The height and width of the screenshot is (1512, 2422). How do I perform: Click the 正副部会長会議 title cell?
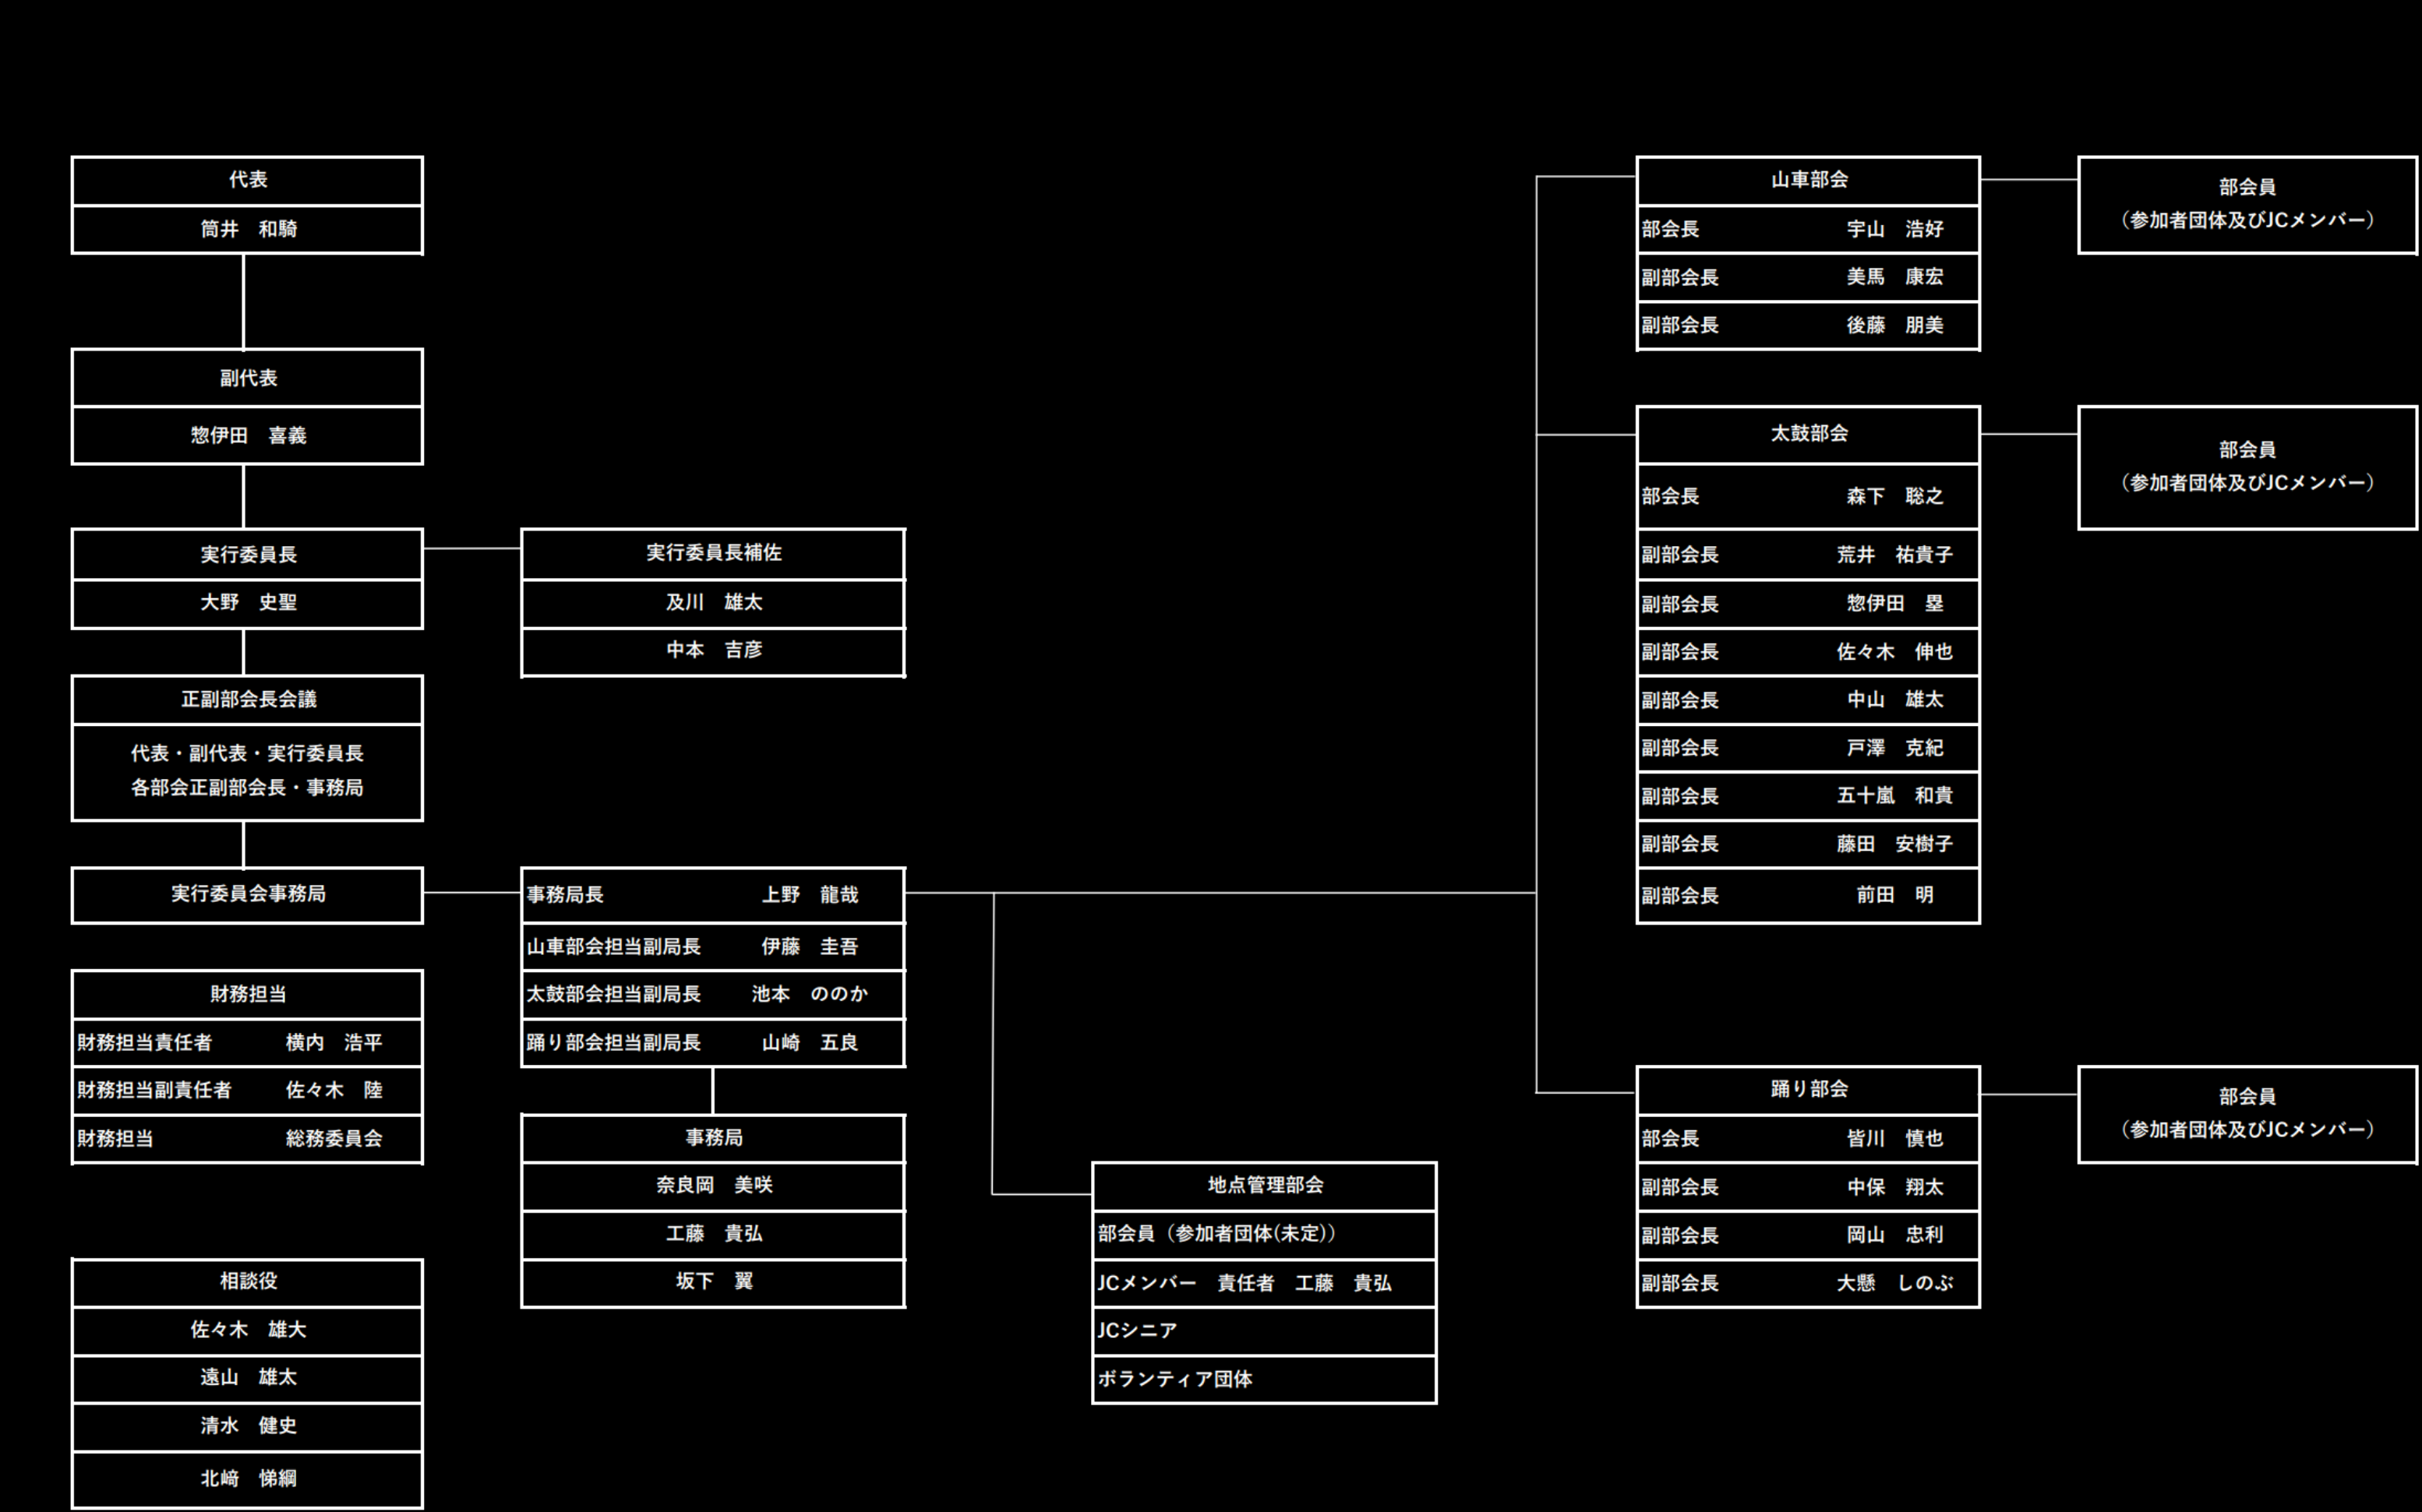[247, 699]
